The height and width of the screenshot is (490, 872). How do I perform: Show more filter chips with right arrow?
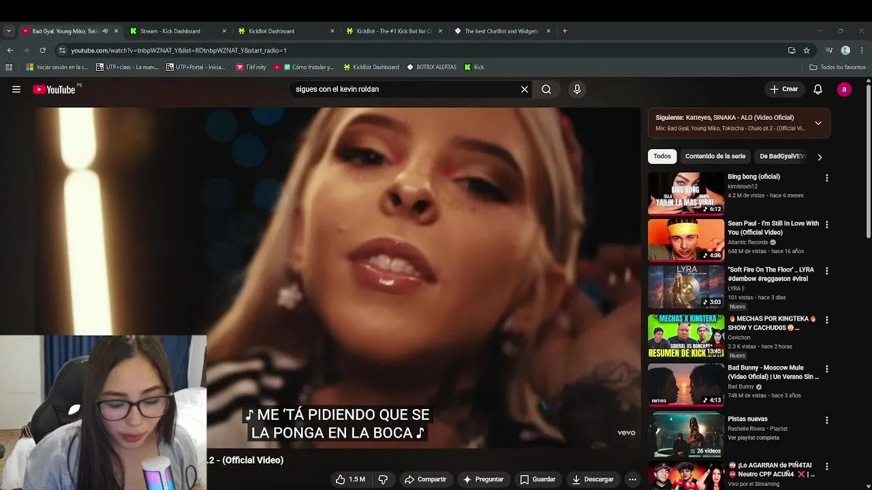coord(820,157)
